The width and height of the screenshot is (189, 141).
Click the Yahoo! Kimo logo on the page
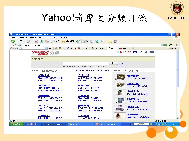40,53
